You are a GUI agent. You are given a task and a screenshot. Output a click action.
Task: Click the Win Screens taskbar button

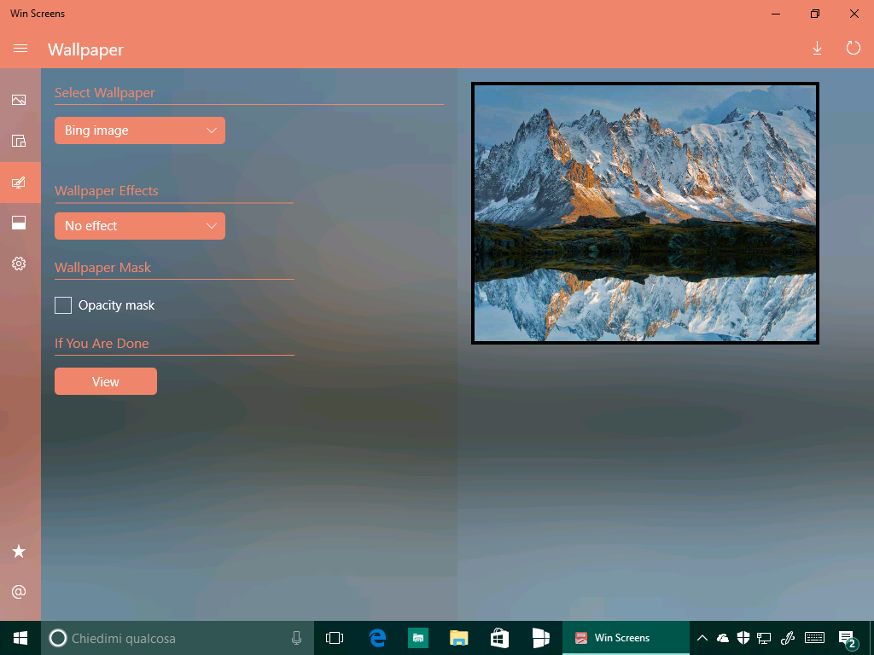click(626, 638)
